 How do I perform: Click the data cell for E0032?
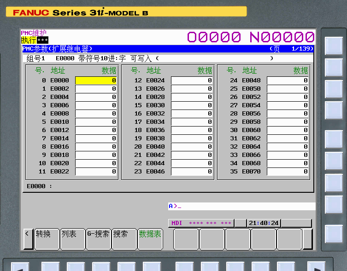pyautogui.click(x=192, y=114)
